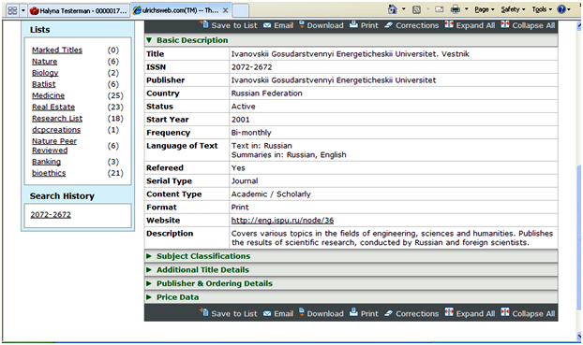The width and height of the screenshot is (583, 345).
Task: Click Download icon in top toolbar
Action: click(302, 24)
